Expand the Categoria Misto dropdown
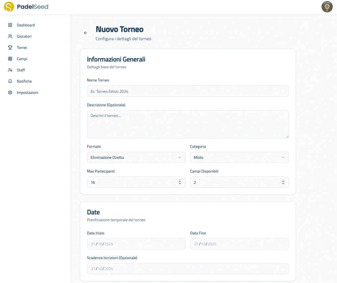Screen dimensions: 337x283 coord(239,157)
